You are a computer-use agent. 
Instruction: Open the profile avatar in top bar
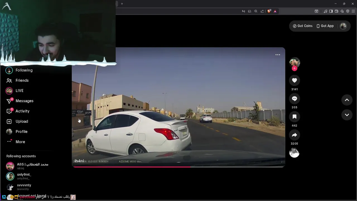tap(343, 26)
